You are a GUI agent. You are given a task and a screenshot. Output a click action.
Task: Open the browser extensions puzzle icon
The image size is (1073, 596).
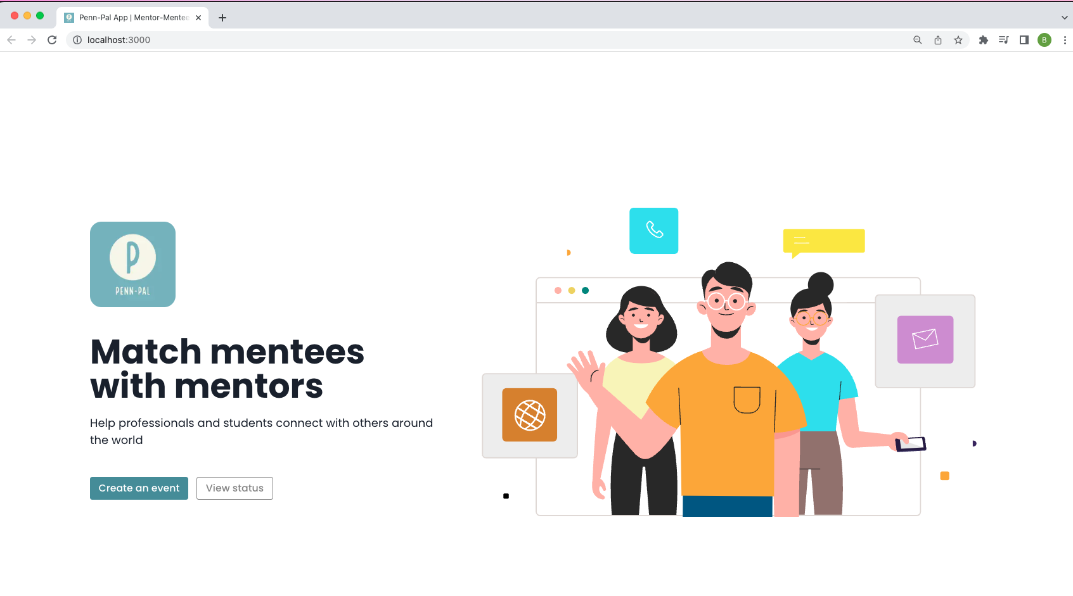984,40
